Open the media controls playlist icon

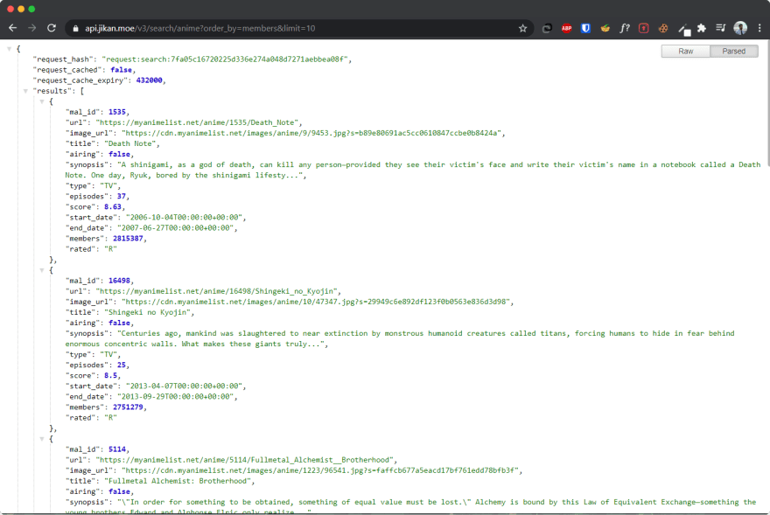tap(721, 28)
